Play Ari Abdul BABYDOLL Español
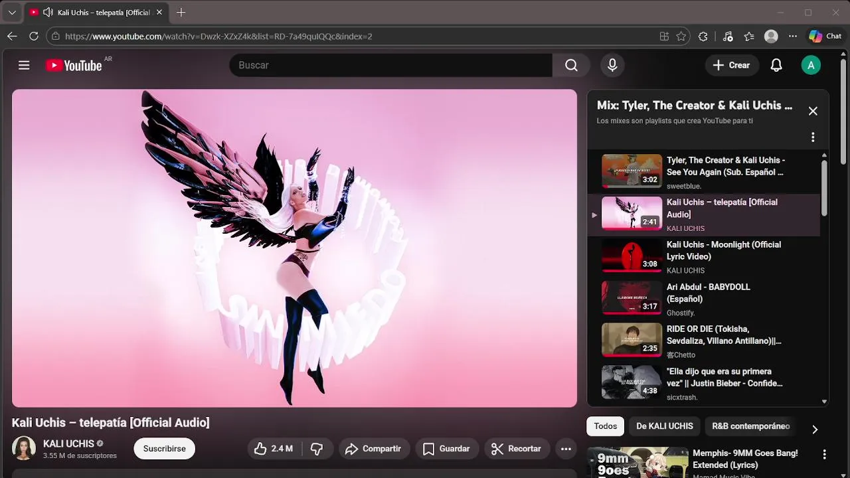Screen dimensions: 850x478 coord(704,299)
